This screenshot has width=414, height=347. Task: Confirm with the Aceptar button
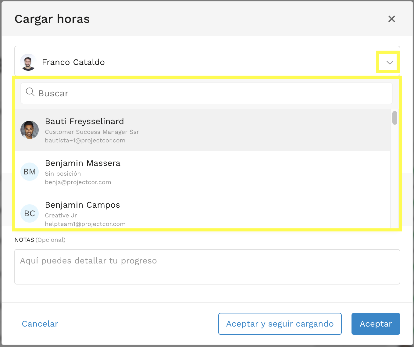point(376,324)
